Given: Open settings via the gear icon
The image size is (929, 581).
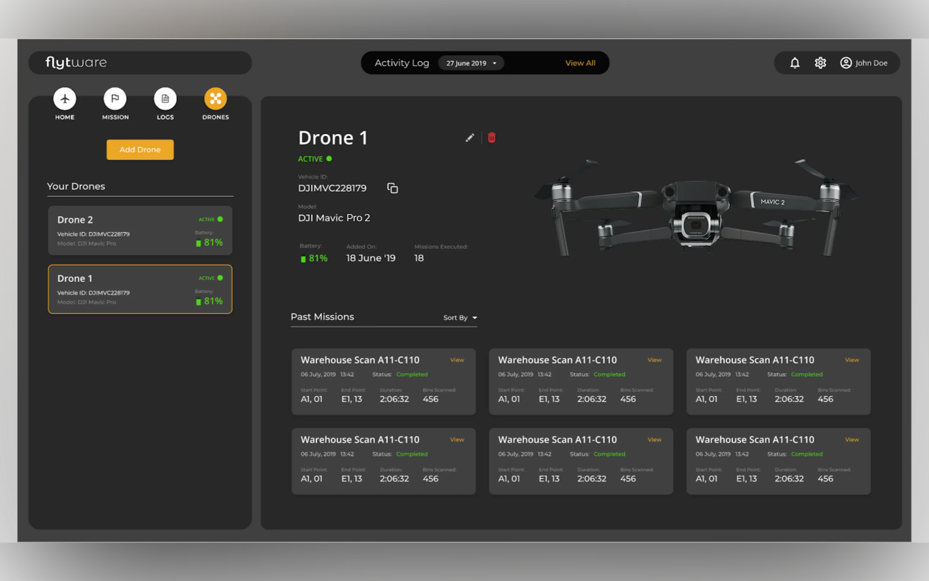Looking at the screenshot, I should point(820,63).
